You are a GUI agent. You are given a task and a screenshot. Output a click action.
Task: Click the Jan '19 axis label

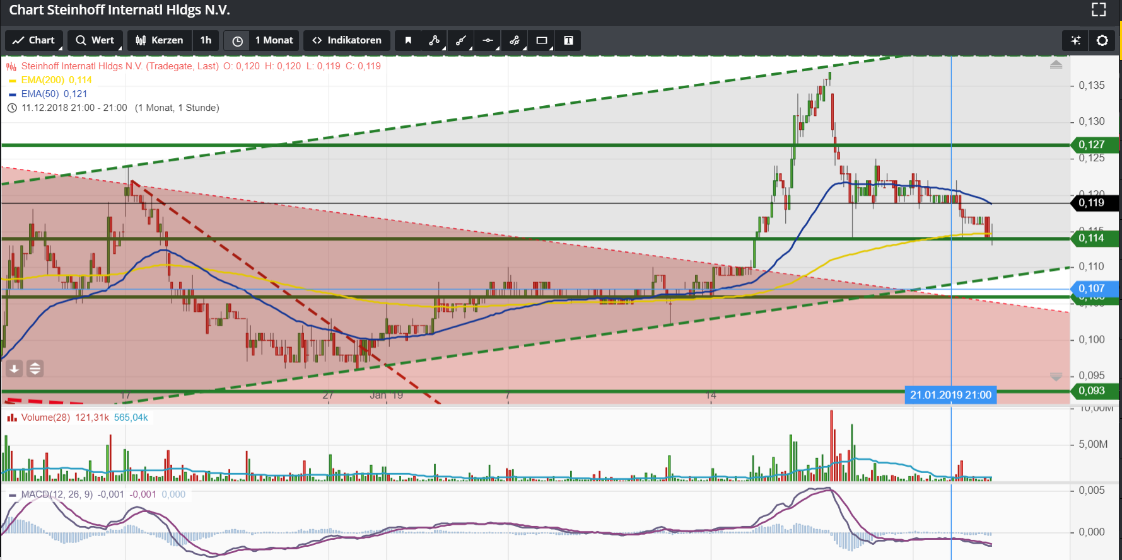click(386, 396)
